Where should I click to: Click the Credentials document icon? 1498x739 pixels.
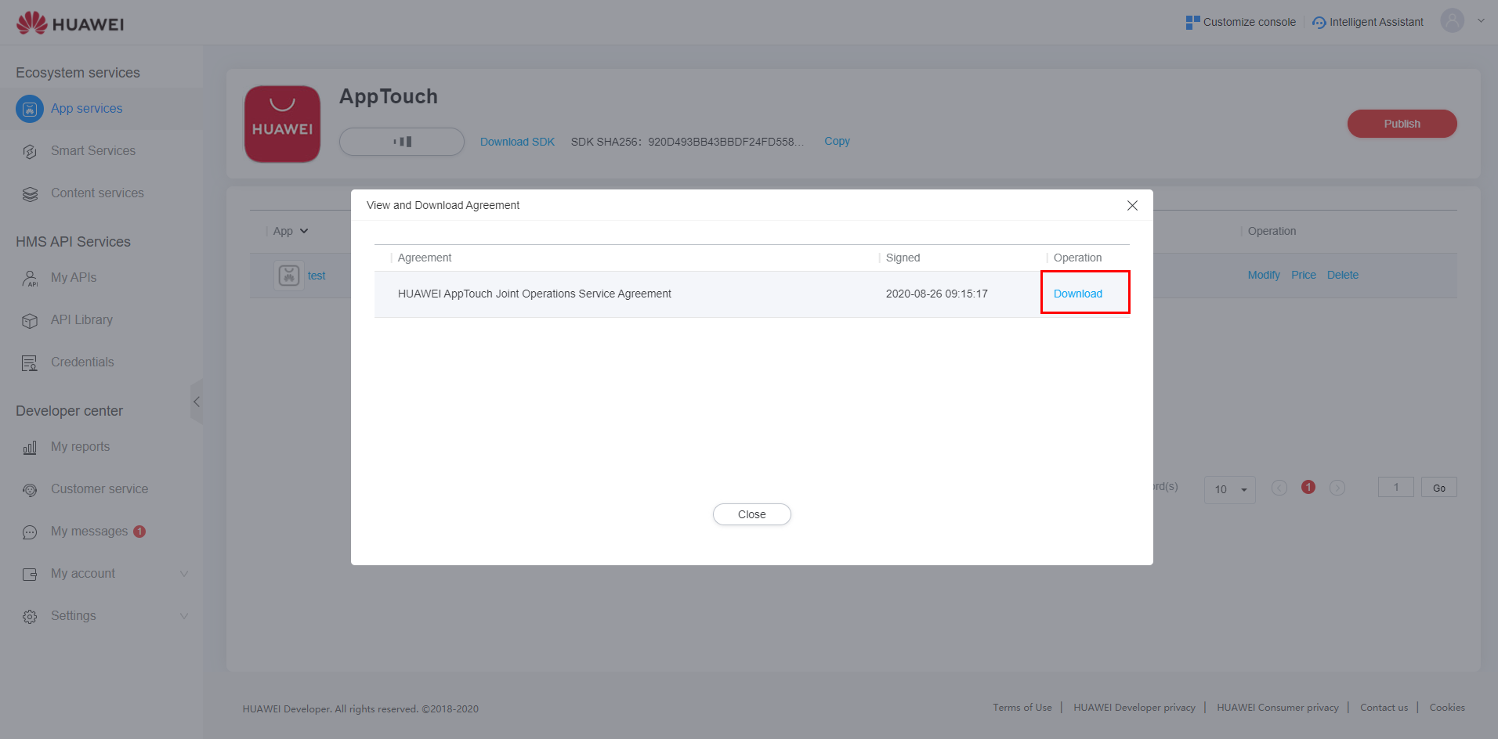(30, 362)
